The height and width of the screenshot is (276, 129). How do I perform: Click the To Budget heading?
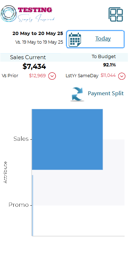point(104,57)
